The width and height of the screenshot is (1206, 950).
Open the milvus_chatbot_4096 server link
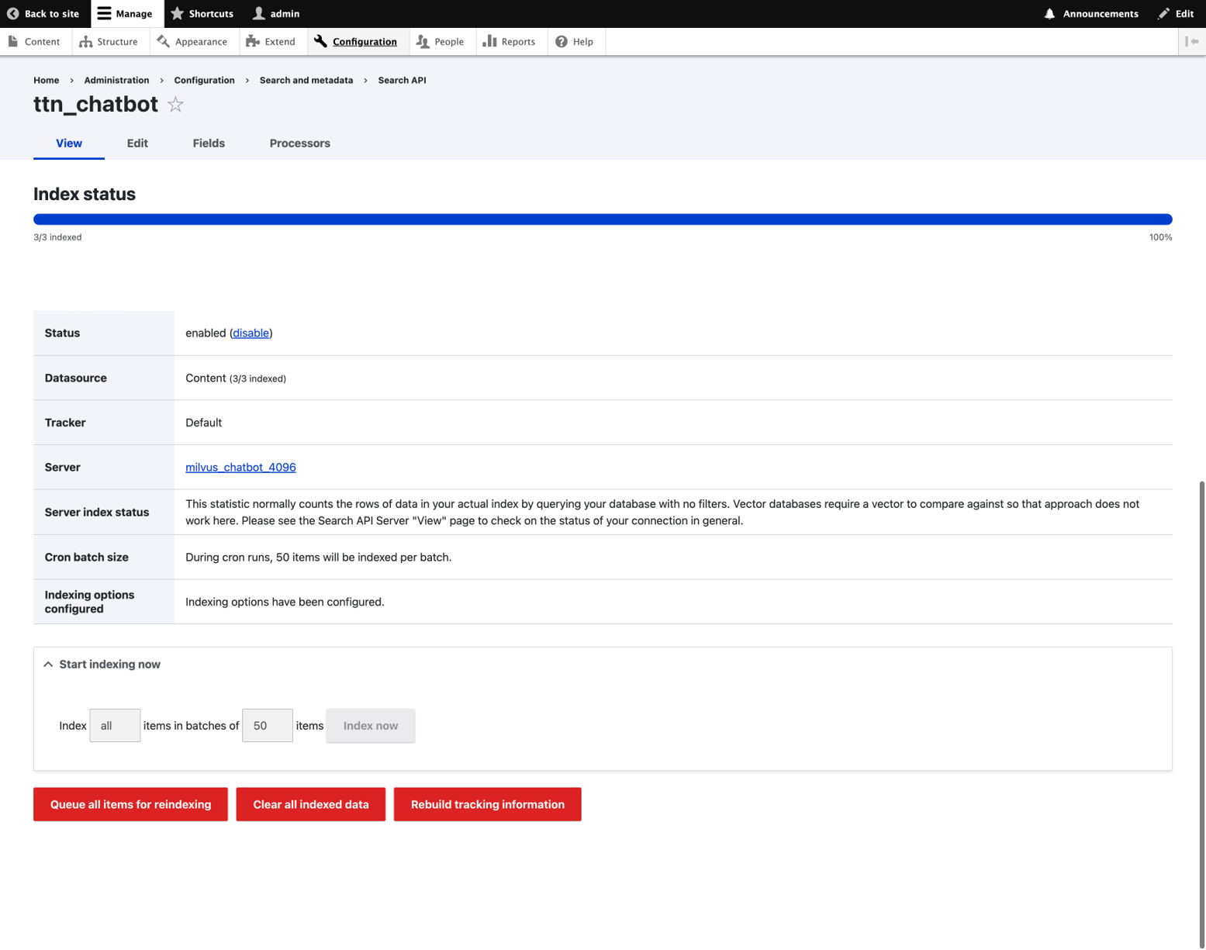[240, 467]
